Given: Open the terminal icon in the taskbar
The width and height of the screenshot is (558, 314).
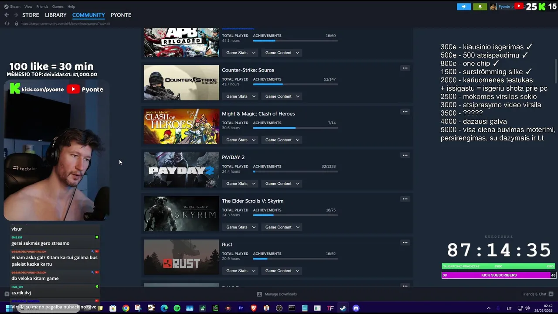Looking at the screenshot, I should point(292,308).
